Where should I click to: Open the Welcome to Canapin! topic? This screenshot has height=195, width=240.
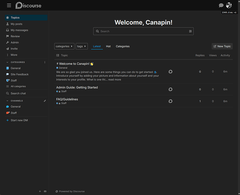pyautogui.click(x=74, y=64)
